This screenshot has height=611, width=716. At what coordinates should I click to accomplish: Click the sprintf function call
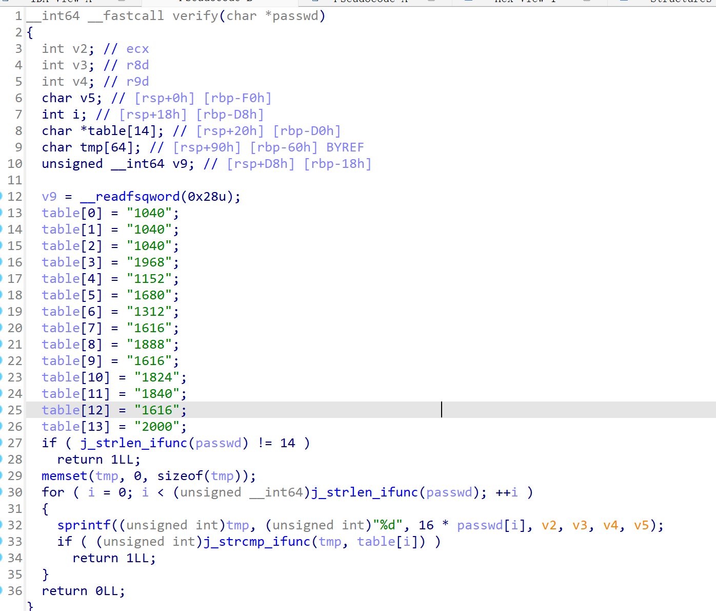[x=84, y=525]
